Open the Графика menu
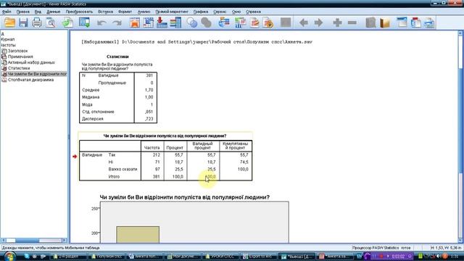Image resolution: width=464 pixels, height=261 pixels. [201, 12]
